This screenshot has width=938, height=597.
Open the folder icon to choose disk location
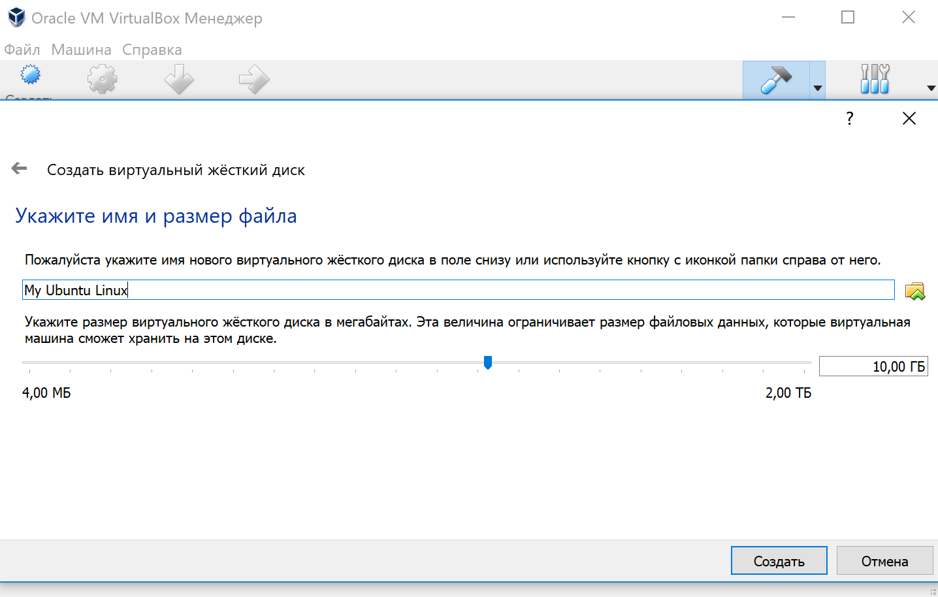pyautogui.click(x=916, y=289)
